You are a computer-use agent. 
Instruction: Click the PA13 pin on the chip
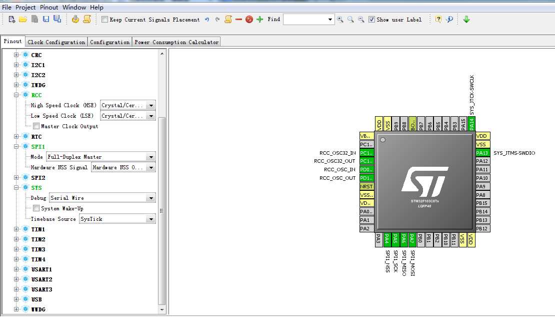(x=482, y=153)
